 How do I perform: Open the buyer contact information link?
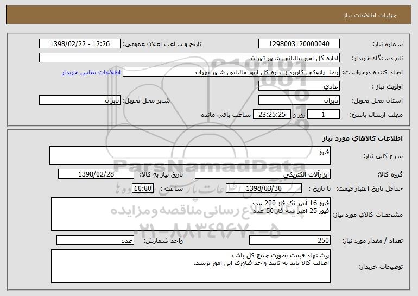(x=91, y=72)
